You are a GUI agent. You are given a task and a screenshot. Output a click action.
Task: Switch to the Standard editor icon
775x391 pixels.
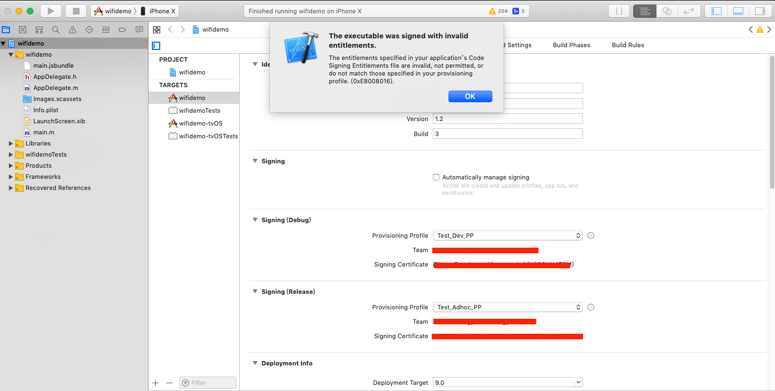pos(644,11)
